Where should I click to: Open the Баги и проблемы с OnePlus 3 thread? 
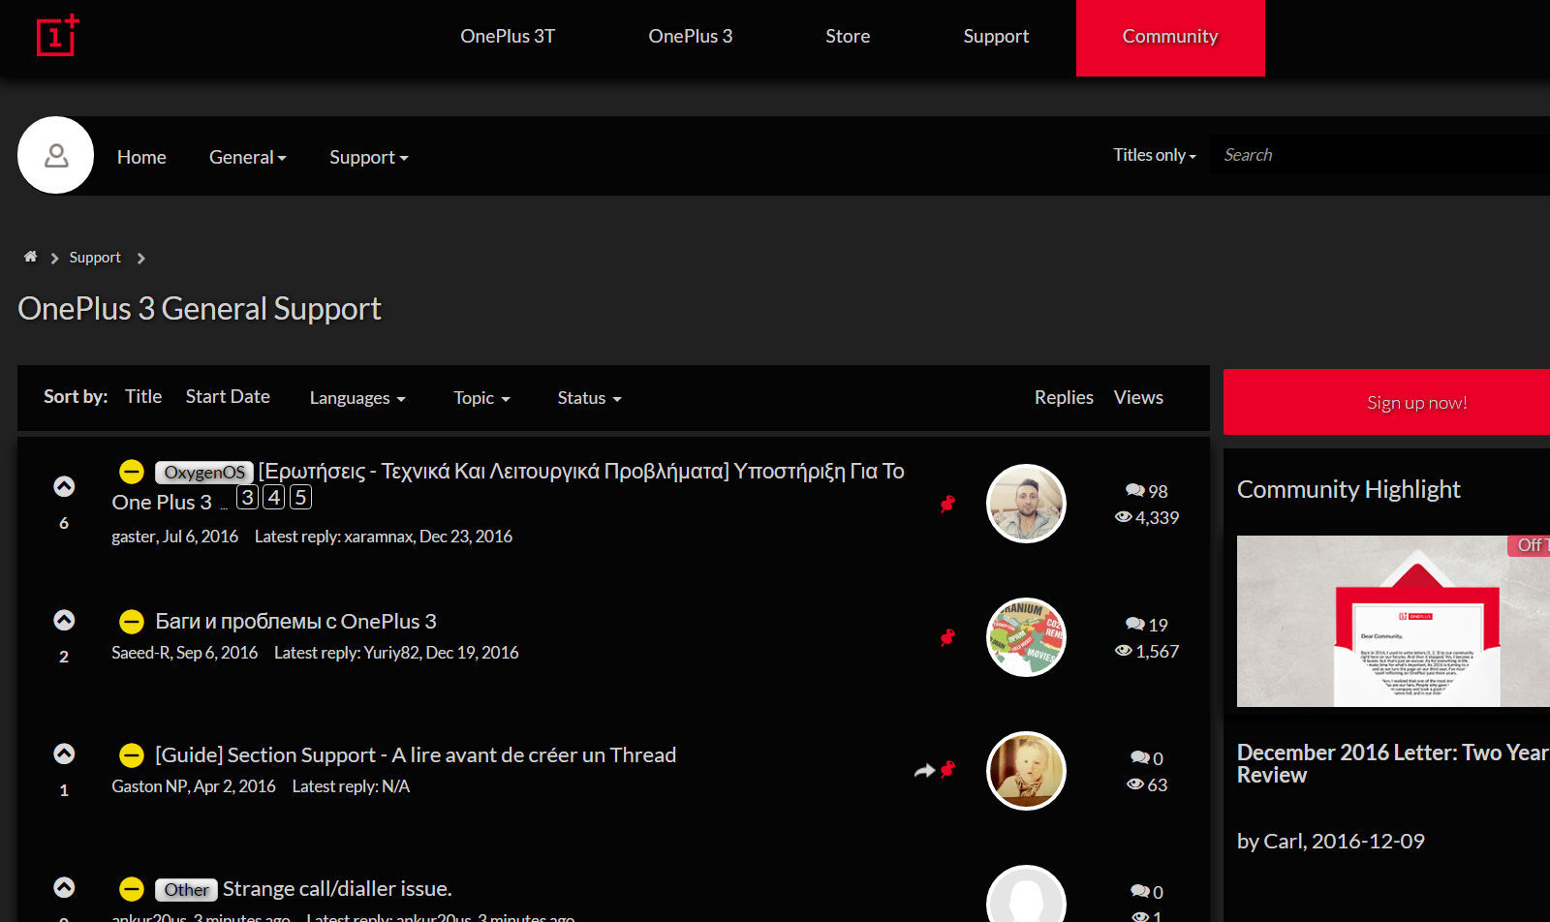coord(295,622)
